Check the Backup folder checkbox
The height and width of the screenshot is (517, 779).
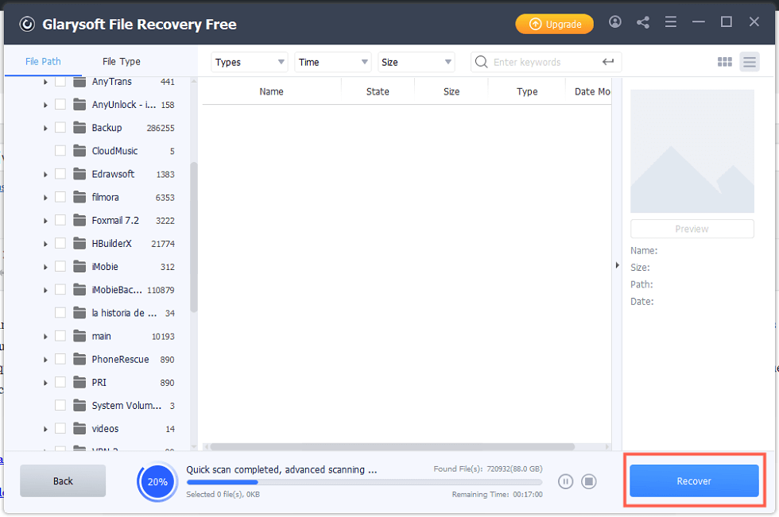[60, 128]
